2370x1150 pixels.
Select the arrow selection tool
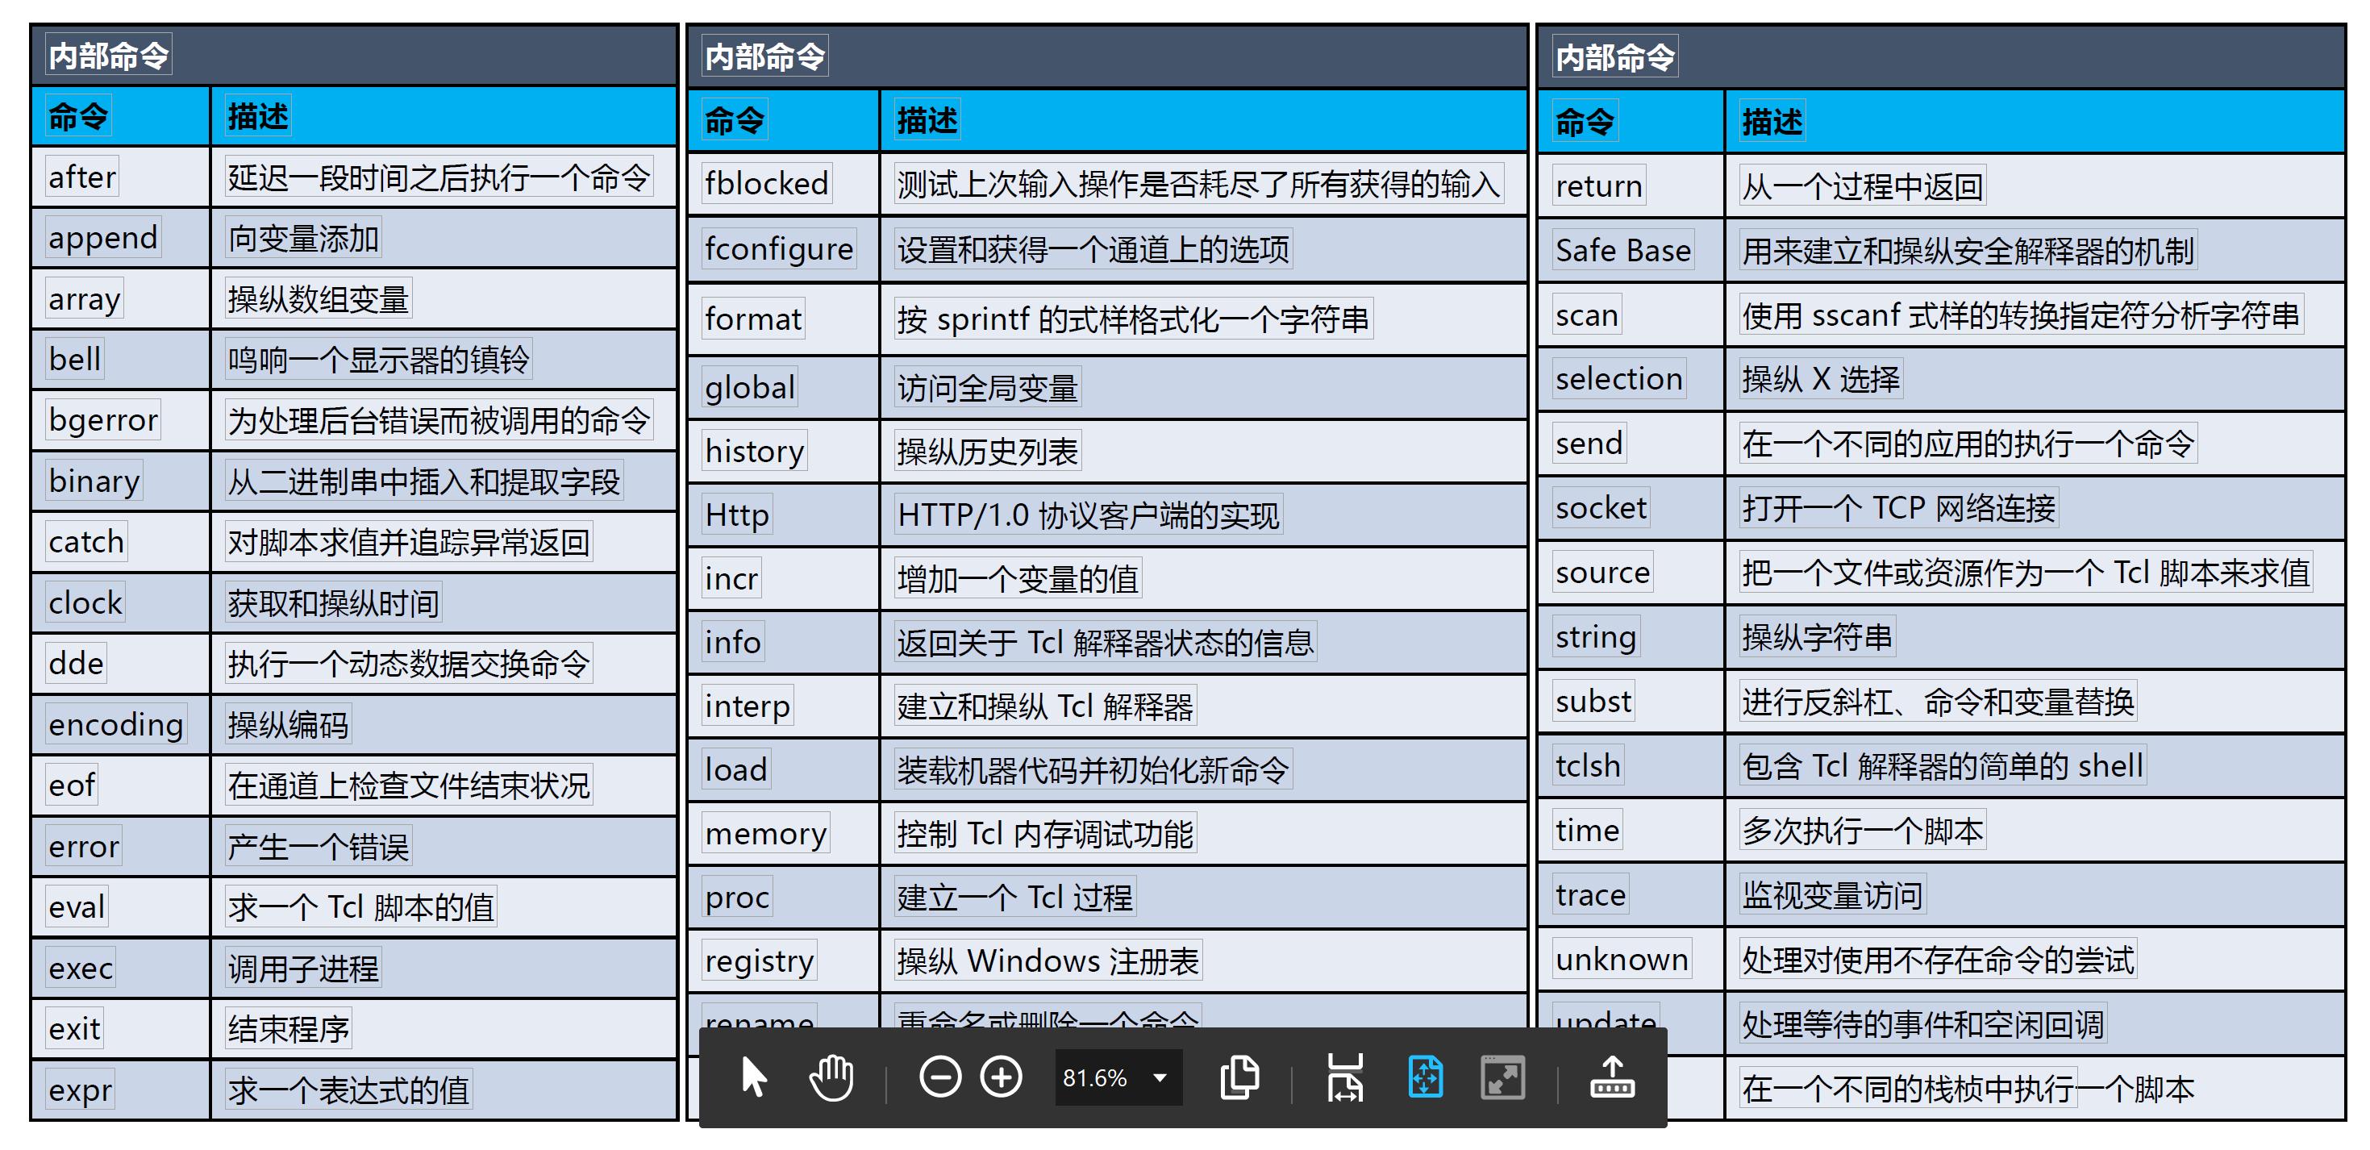coord(753,1077)
